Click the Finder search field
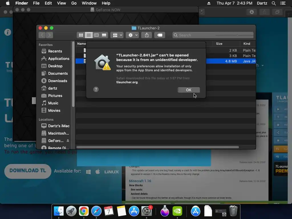The width and height of the screenshot is (292, 219). [213, 35]
